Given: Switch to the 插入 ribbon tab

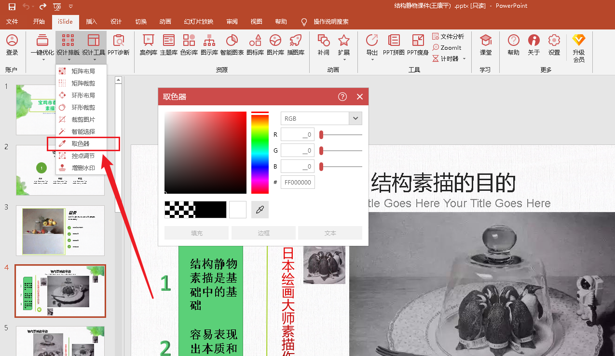Looking at the screenshot, I should [91, 22].
